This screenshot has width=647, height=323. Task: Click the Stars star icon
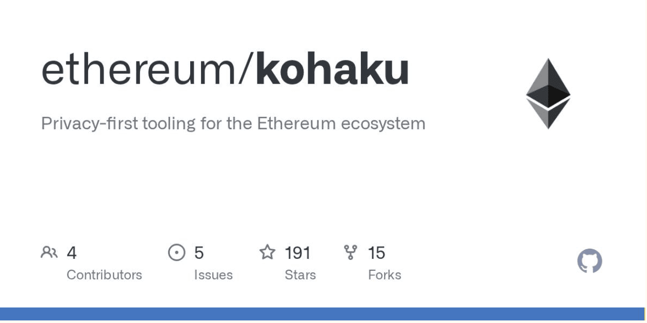coord(267,252)
